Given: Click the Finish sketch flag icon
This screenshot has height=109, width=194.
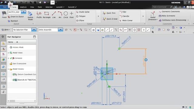Looking at the screenshot, I should [4, 13].
